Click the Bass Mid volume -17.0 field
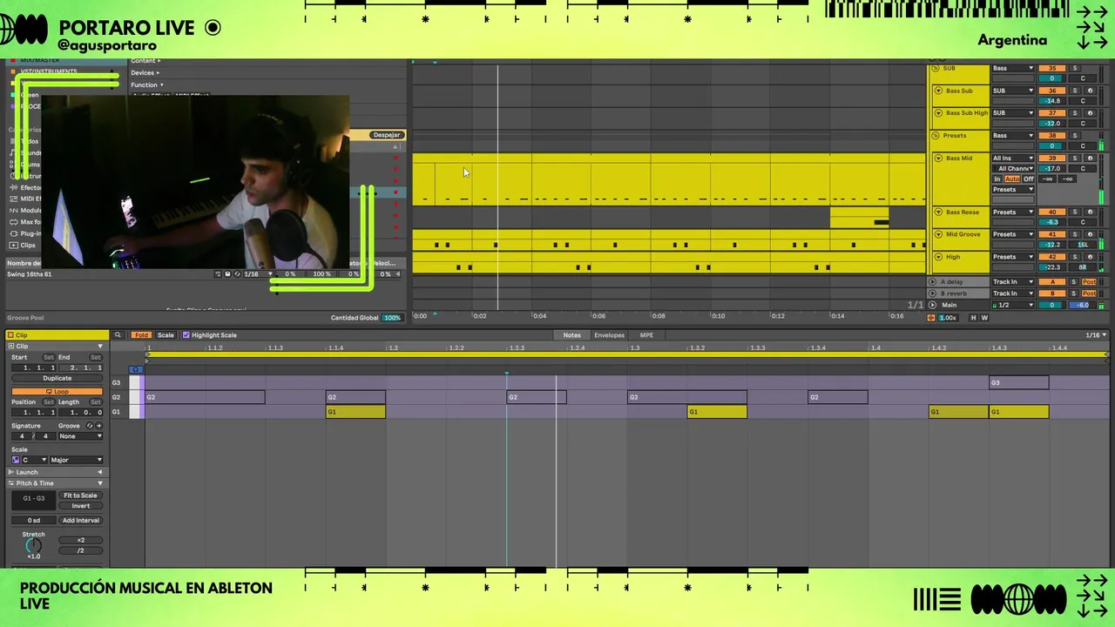This screenshot has width=1115, height=627. [1052, 169]
